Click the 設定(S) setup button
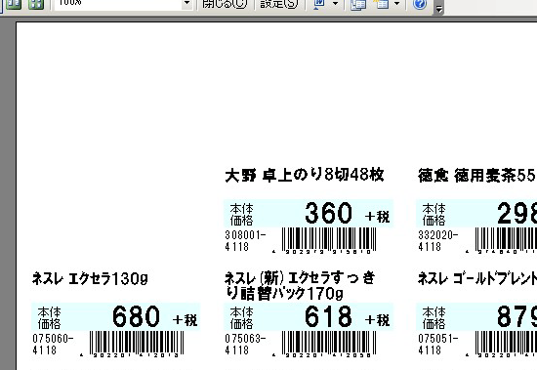Screen dimensions: 537x370 (279, 4)
